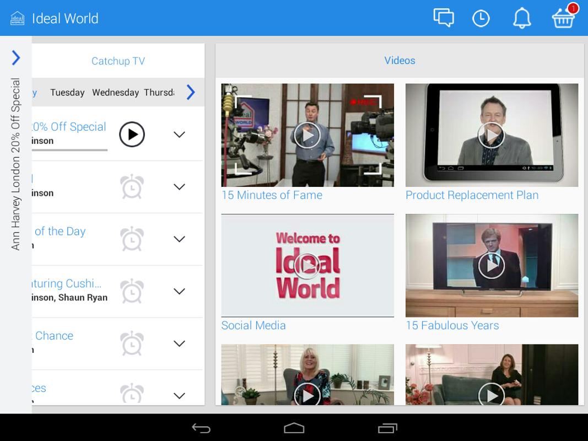Select the Tuesday day tab
The height and width of the screenshot is (441, 588).
click(x=67, y=92)
